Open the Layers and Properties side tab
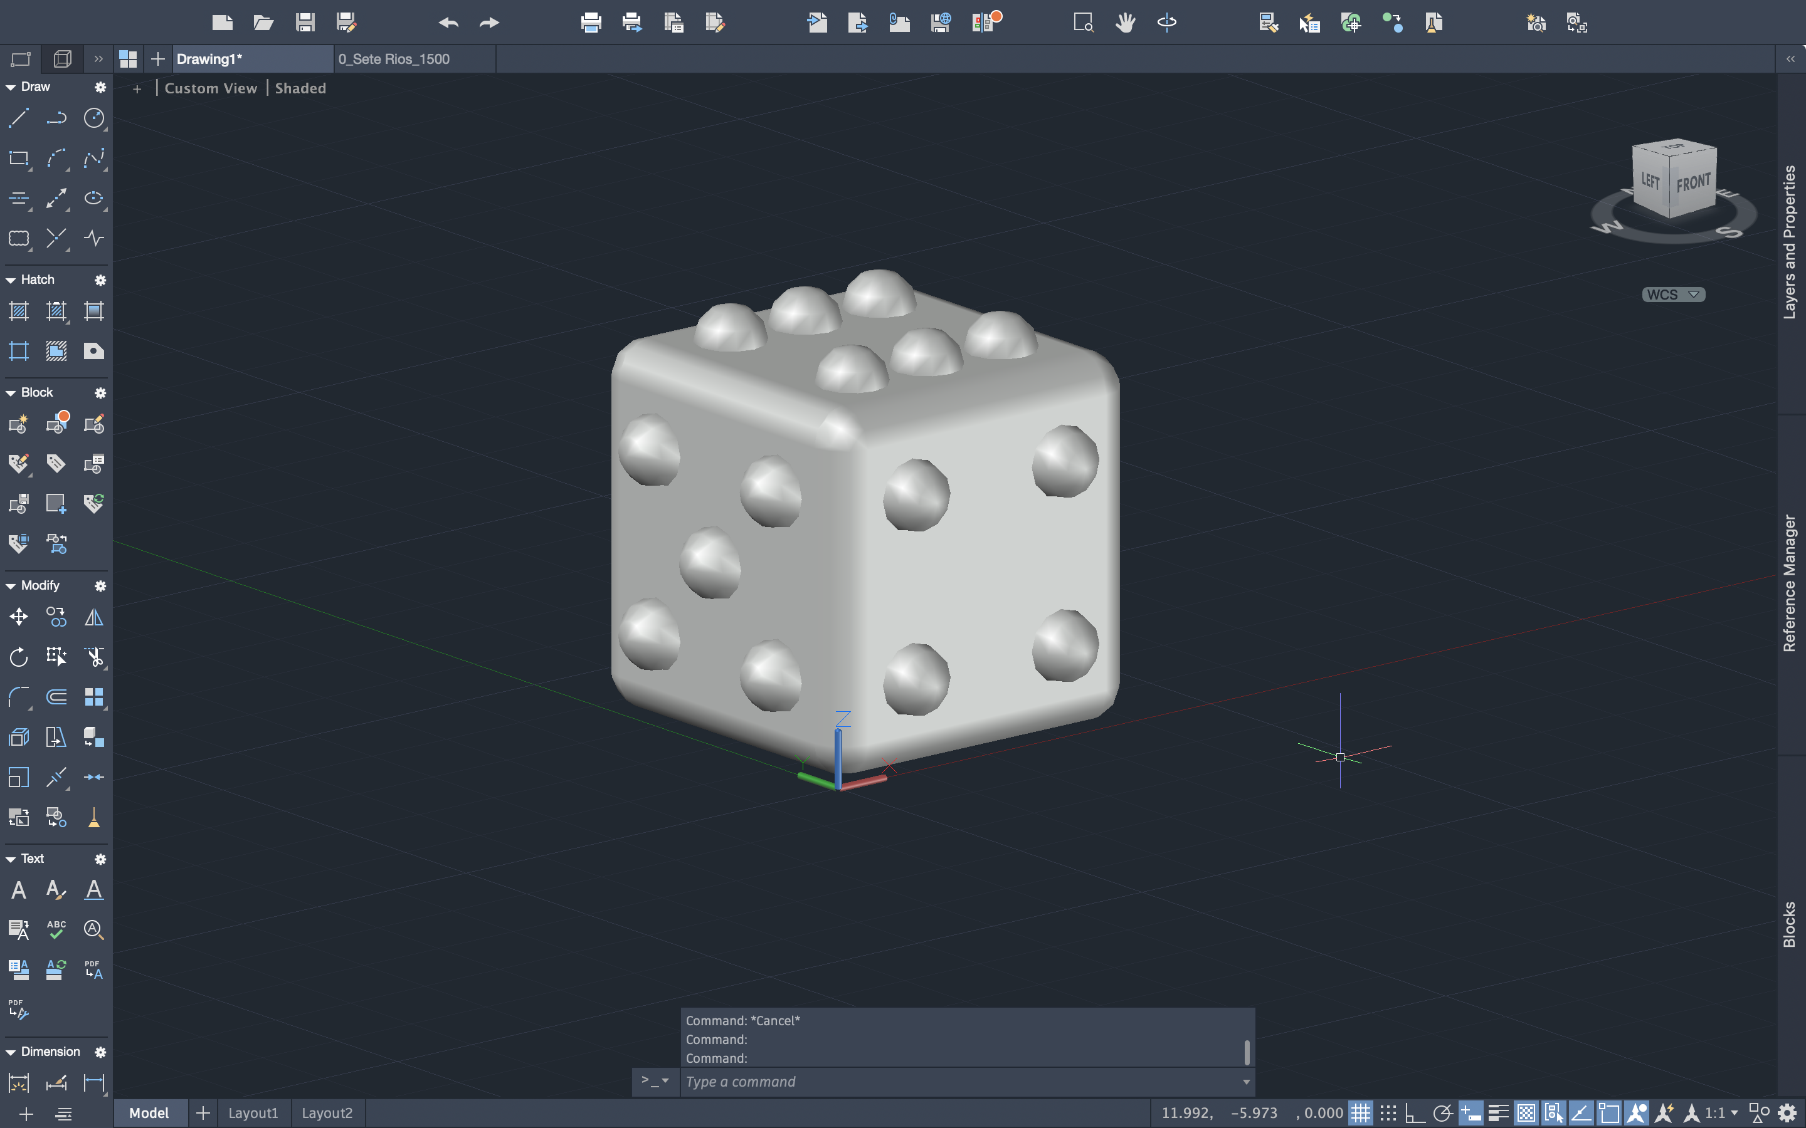 click(1790, 242)
